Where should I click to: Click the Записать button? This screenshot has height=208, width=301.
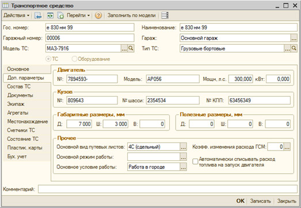click(x=260, y=201)
